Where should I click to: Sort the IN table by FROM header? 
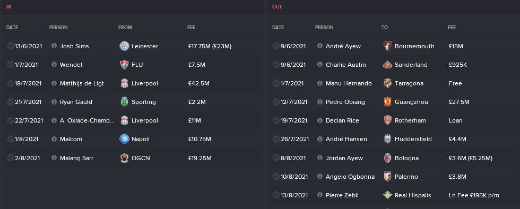point(125,28)
